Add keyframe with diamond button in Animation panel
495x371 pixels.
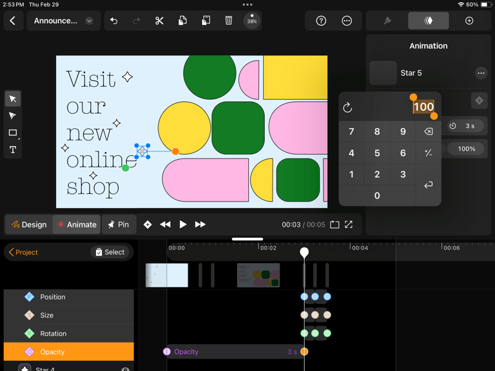click(x=480, y=100)
